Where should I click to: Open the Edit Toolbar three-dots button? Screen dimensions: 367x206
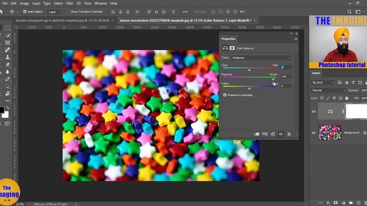(7, 101)
